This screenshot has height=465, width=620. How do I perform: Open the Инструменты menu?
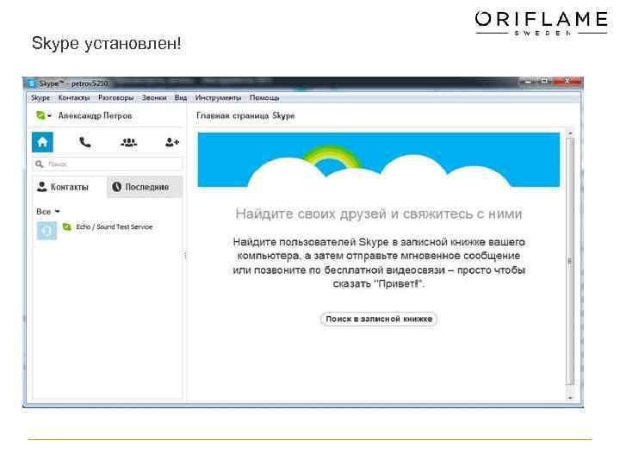218,97
